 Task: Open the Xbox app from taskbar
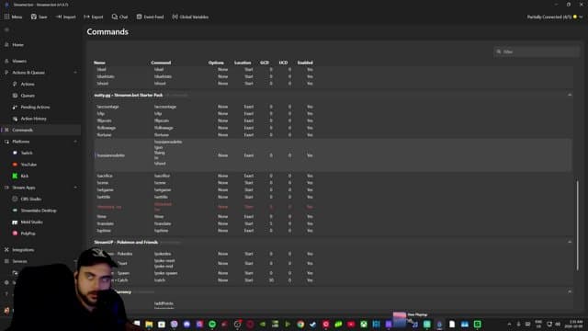coord(364,325)
